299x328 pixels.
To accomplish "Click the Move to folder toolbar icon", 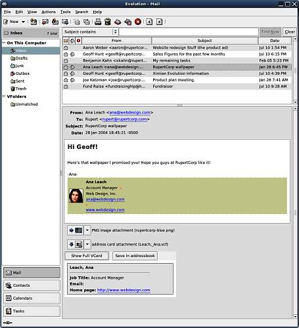I will 77,22.
